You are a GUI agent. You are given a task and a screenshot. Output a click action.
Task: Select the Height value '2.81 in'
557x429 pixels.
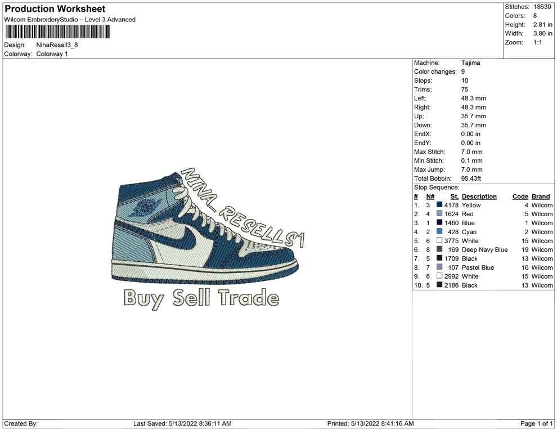[x=543, y=25]
